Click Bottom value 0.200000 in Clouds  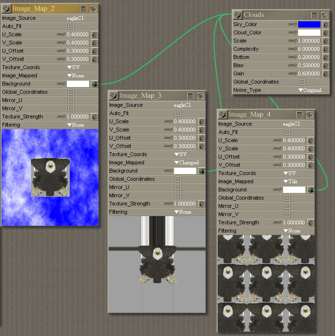click(308, 57)
